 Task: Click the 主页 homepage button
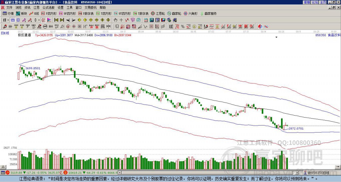pyautogui.click(x=323, y=2)
